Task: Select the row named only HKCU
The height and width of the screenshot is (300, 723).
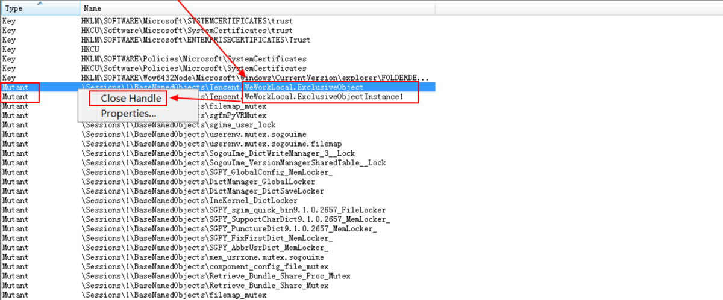Action: [x=217, y=49]
